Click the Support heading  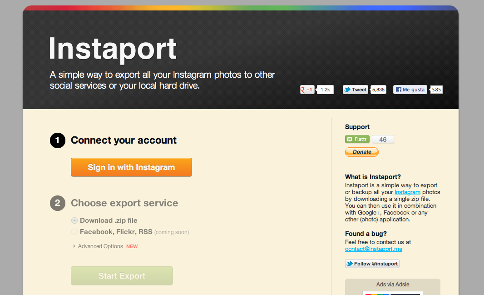tap(357, 127)
